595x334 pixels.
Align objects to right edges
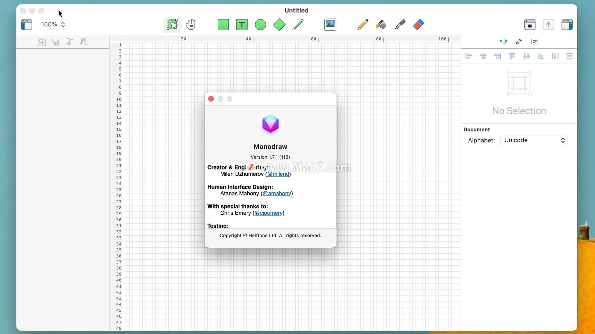click(498, 56)
